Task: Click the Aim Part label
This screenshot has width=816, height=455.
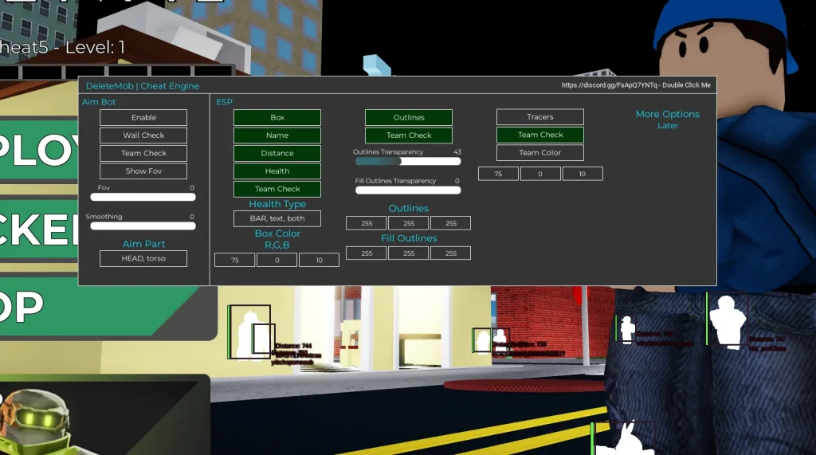Action: [x=143, y=244]
